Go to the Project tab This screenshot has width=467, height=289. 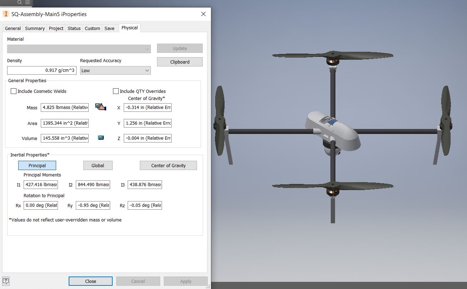coord(56,28)
